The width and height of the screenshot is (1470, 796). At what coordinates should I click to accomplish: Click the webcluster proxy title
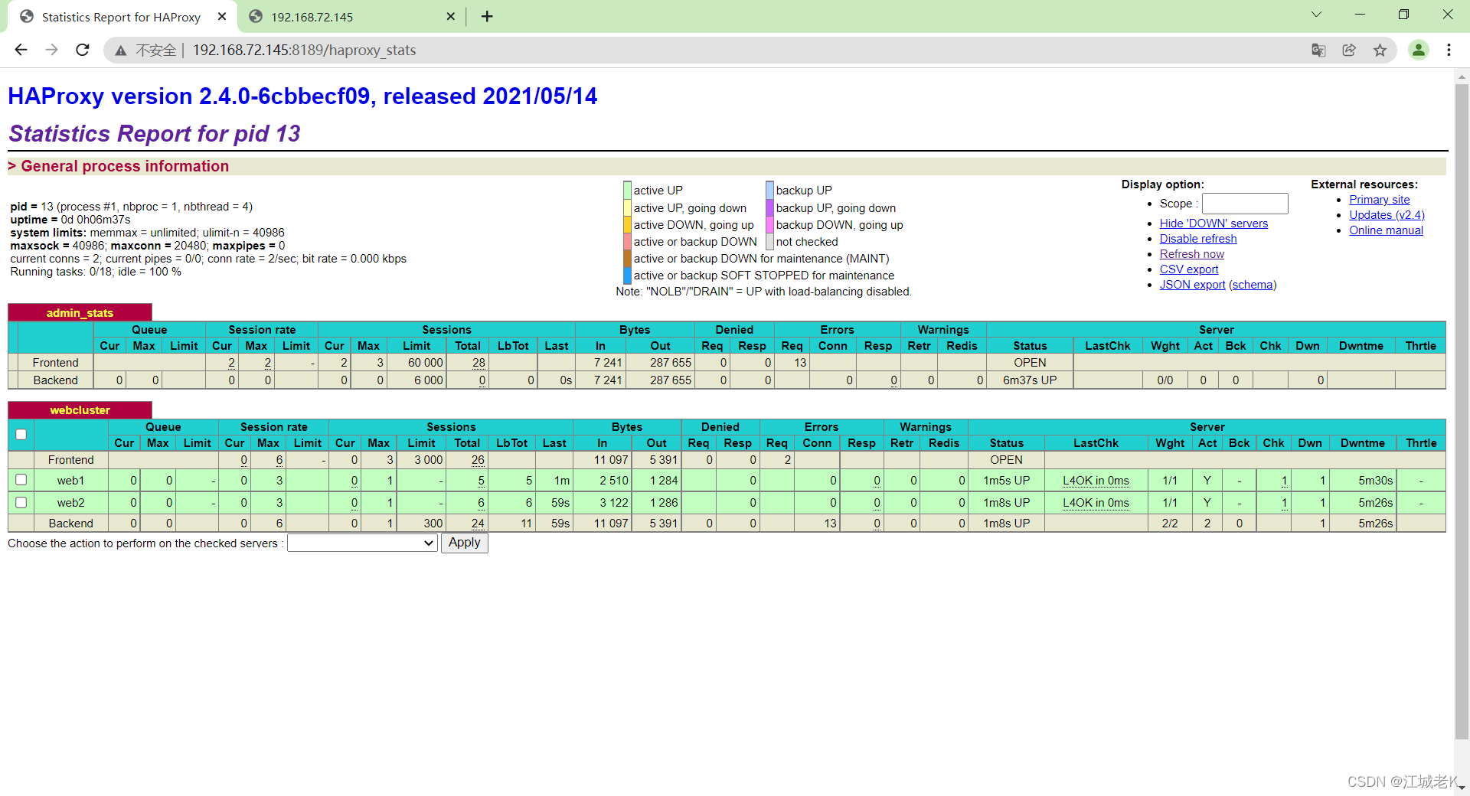point(80,409)
